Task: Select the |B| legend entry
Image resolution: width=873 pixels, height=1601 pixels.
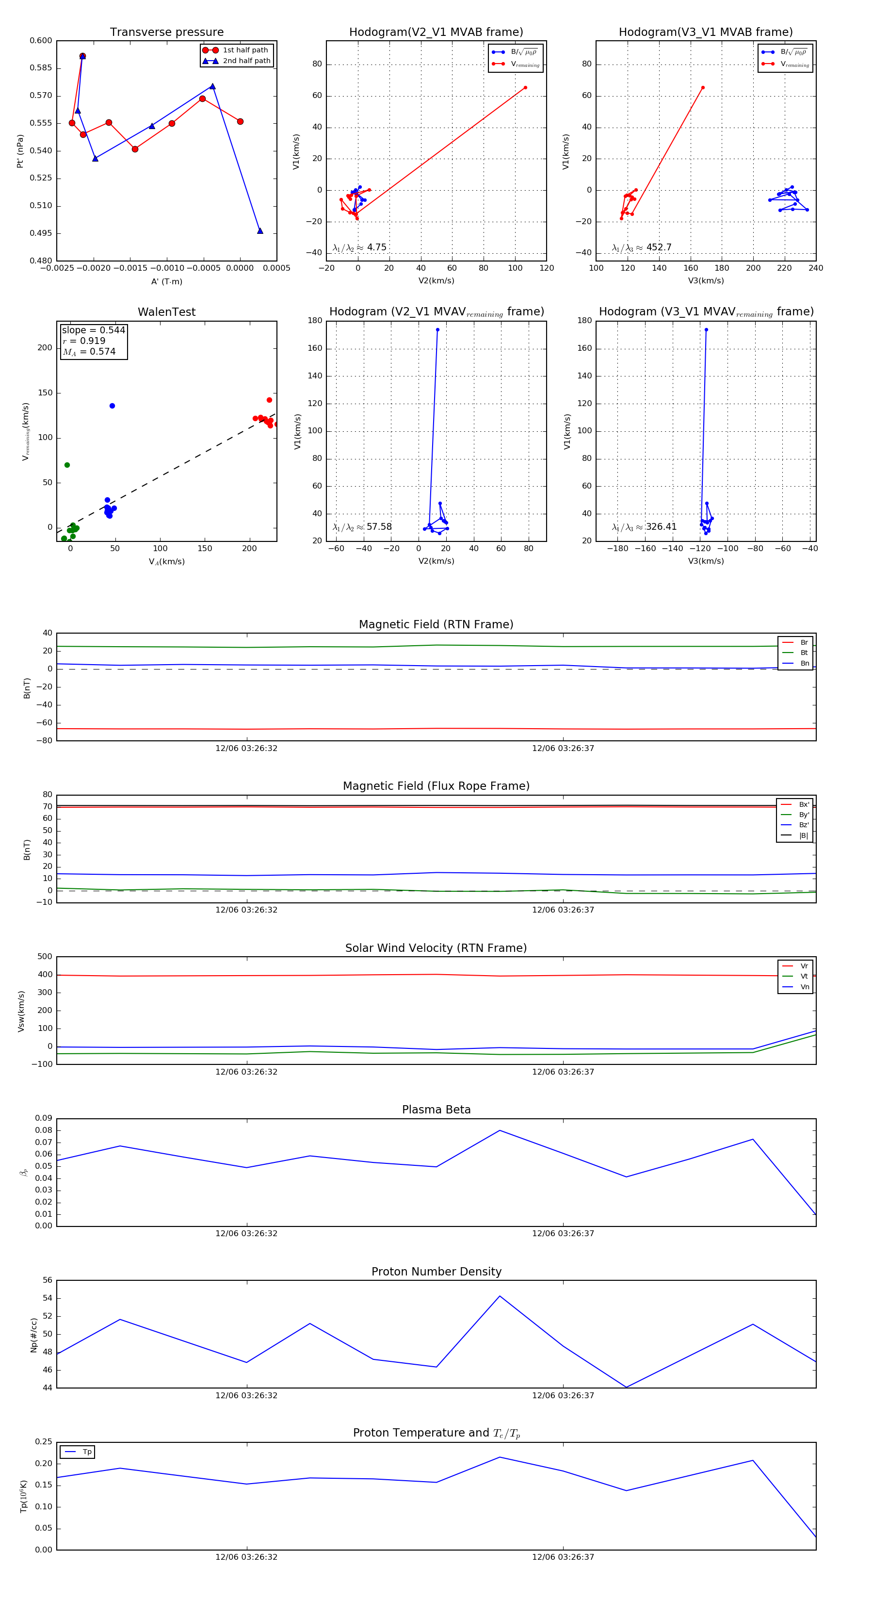Action: pos(795,835)
